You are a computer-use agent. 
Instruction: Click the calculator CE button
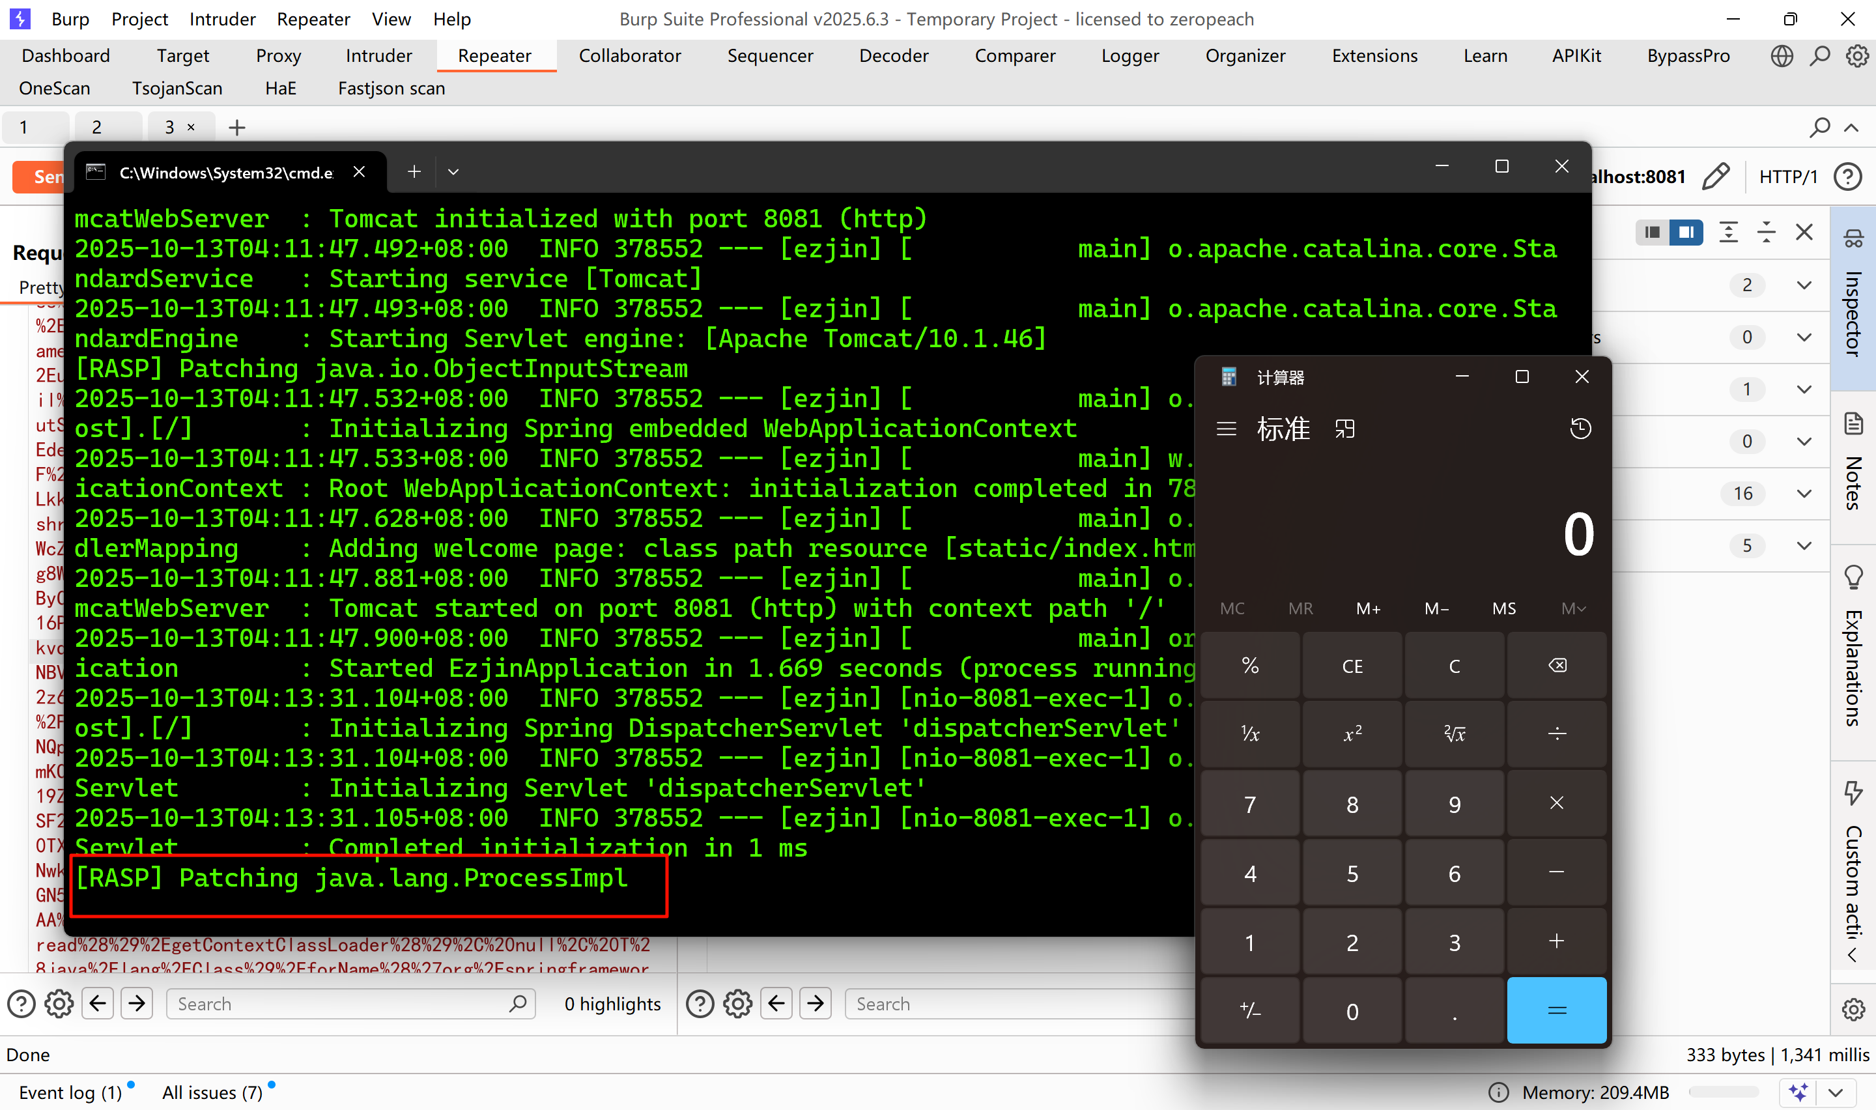1352,666
